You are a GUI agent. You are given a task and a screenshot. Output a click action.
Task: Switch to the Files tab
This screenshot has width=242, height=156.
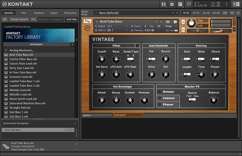[x=24, y=13]
